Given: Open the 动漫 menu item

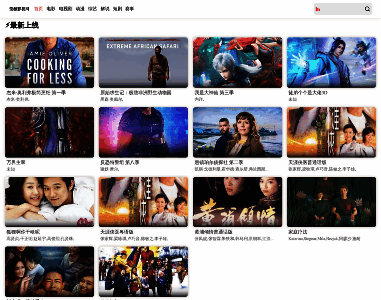Looking at the screenshot, I should point(80,9).
